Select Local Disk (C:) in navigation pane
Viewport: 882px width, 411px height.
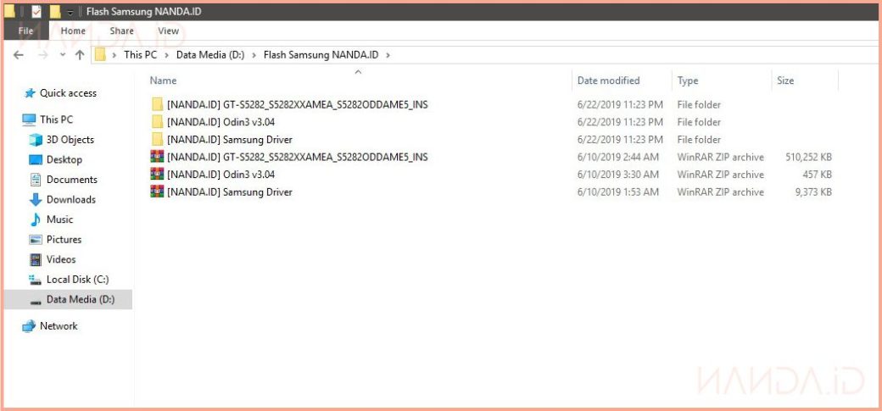click(x=77, y=280)
